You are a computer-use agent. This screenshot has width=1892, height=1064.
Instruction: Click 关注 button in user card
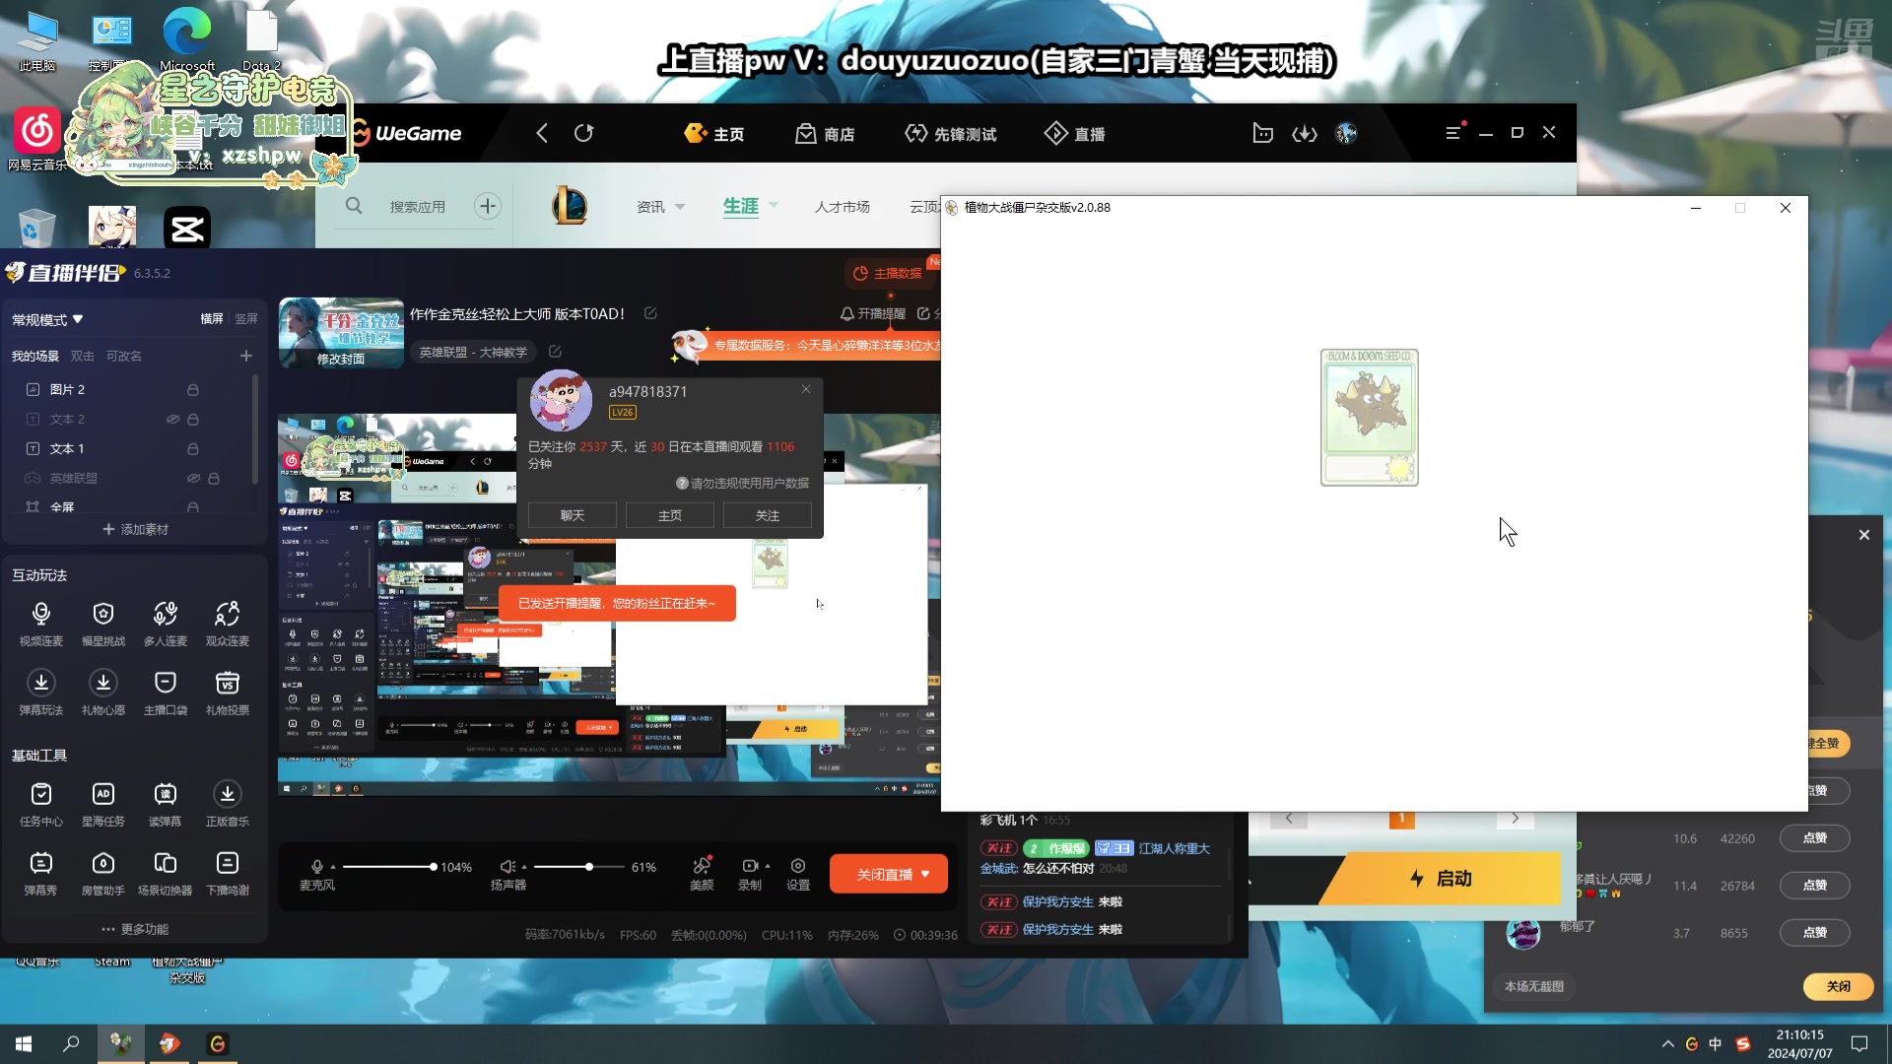[x=768, y=515]
